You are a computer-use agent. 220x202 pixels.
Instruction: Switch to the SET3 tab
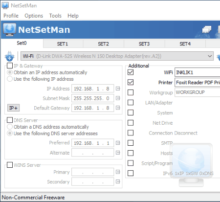click(x=144, y=44)
